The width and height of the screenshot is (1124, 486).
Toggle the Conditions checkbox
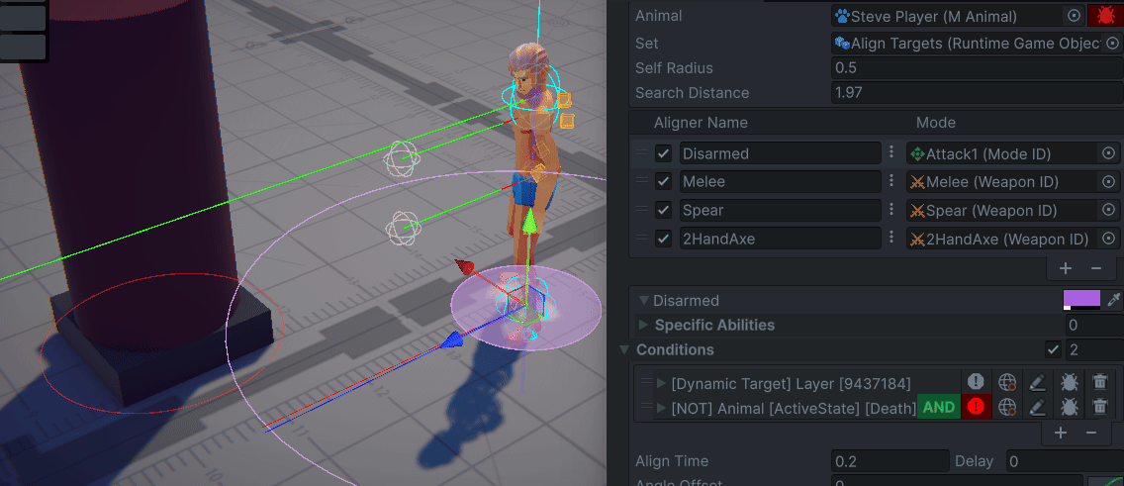[1053, 349]
